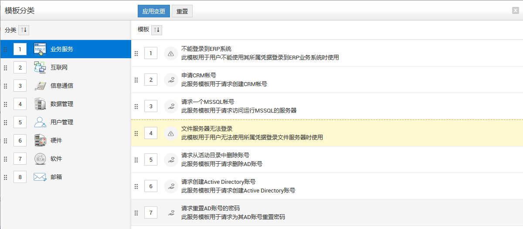Image resolution: width=523 pixels, height=229 pixels.
Task: Select the 用户管理 category
Action: [x=62, y=122]
